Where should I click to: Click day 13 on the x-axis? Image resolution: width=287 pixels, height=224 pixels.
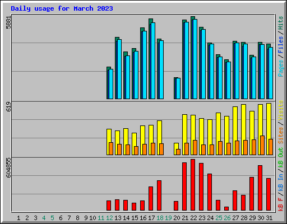[x=118, y=218]
